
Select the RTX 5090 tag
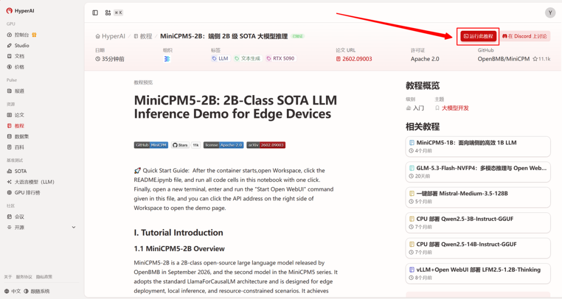pyautogui.click(x=280, y=58)
